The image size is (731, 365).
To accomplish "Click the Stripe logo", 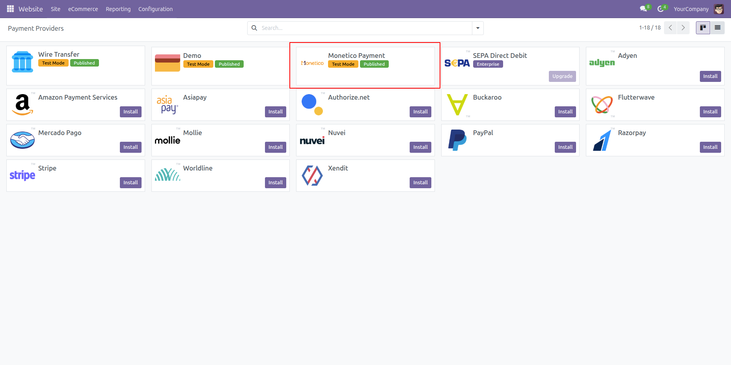I will [22, 175].
